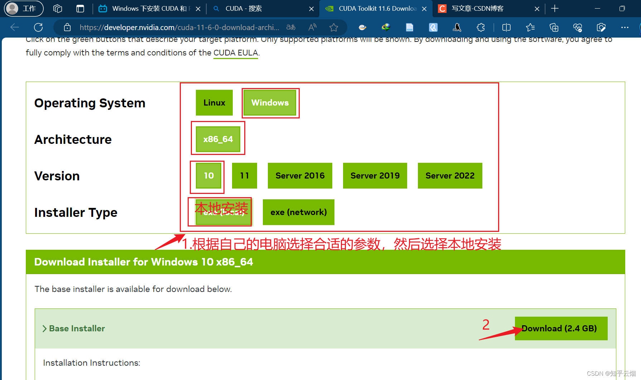Click the dark bird extension icon
This screenshot has height=380, width=641.
click(x=457, y=27)
